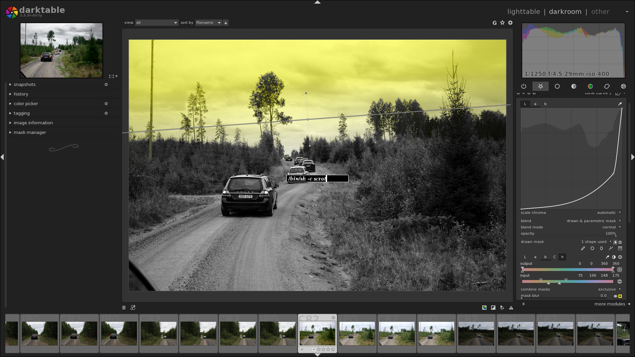This screenshot has width=635, height=357.
Task: Open the correction group arrows icon
Action: coord(607,86)
